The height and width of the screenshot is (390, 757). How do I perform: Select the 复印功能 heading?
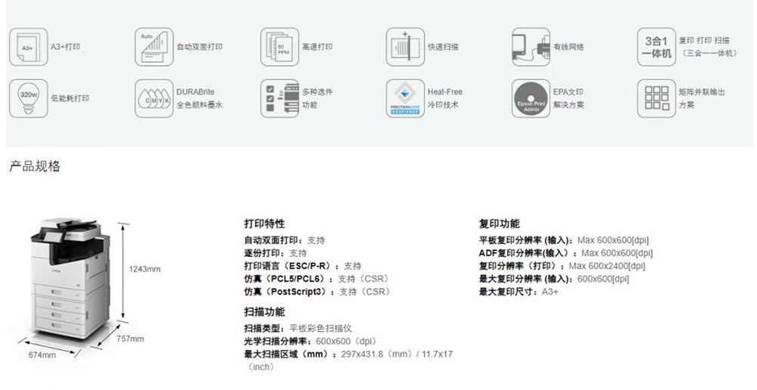tap(499, 224)
